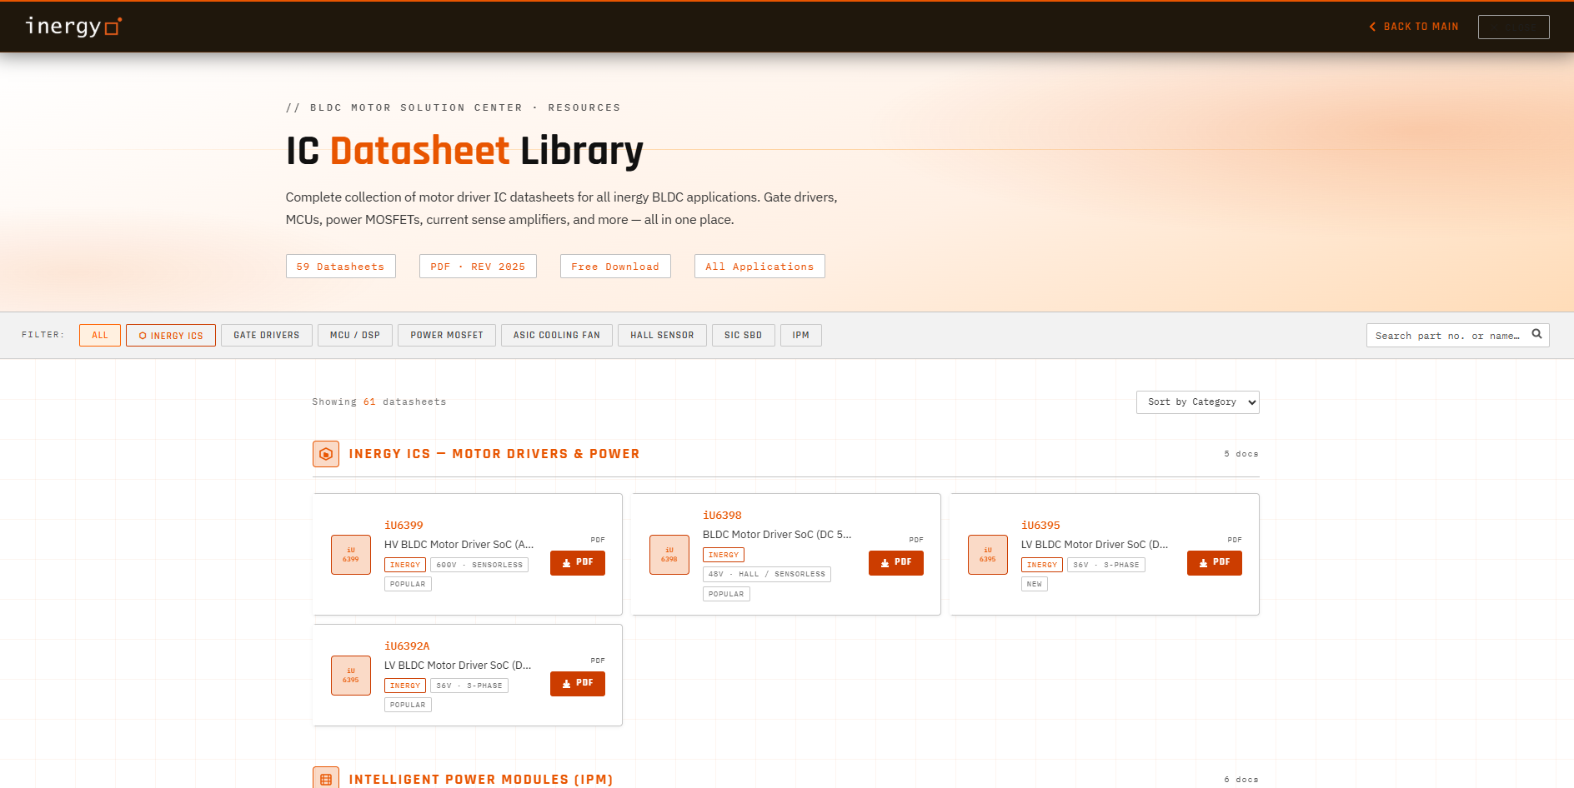Filter by INERGY ICS
The image size is (1574, 788).
(x=171, y=335)
